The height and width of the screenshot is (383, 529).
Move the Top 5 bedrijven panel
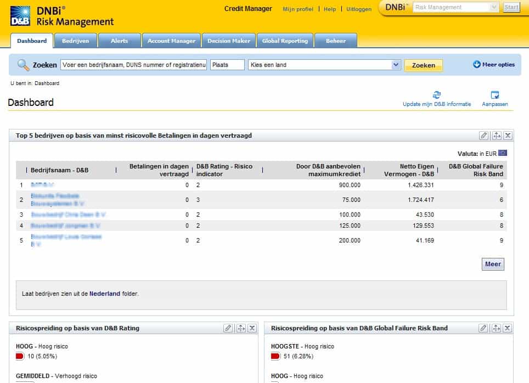(497, 136)
